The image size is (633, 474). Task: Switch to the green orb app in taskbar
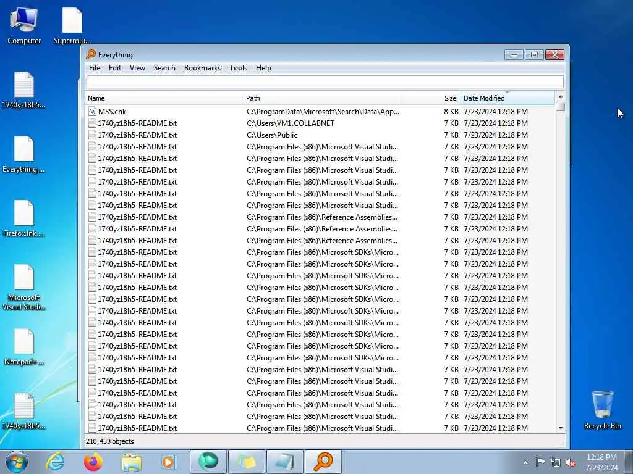point(208,462)
